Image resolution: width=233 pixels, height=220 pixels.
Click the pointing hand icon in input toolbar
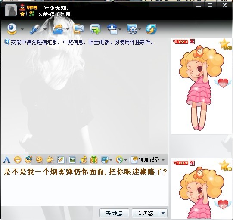(50, 160)
